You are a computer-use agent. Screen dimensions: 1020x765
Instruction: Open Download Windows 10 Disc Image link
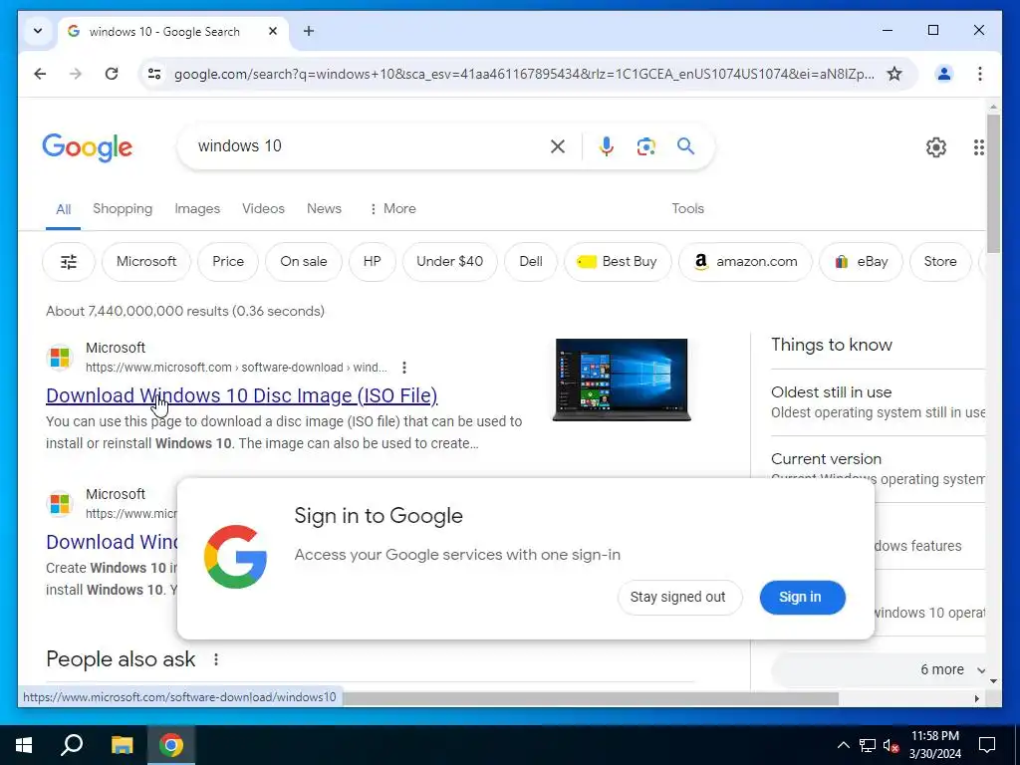tap(241, 395)
